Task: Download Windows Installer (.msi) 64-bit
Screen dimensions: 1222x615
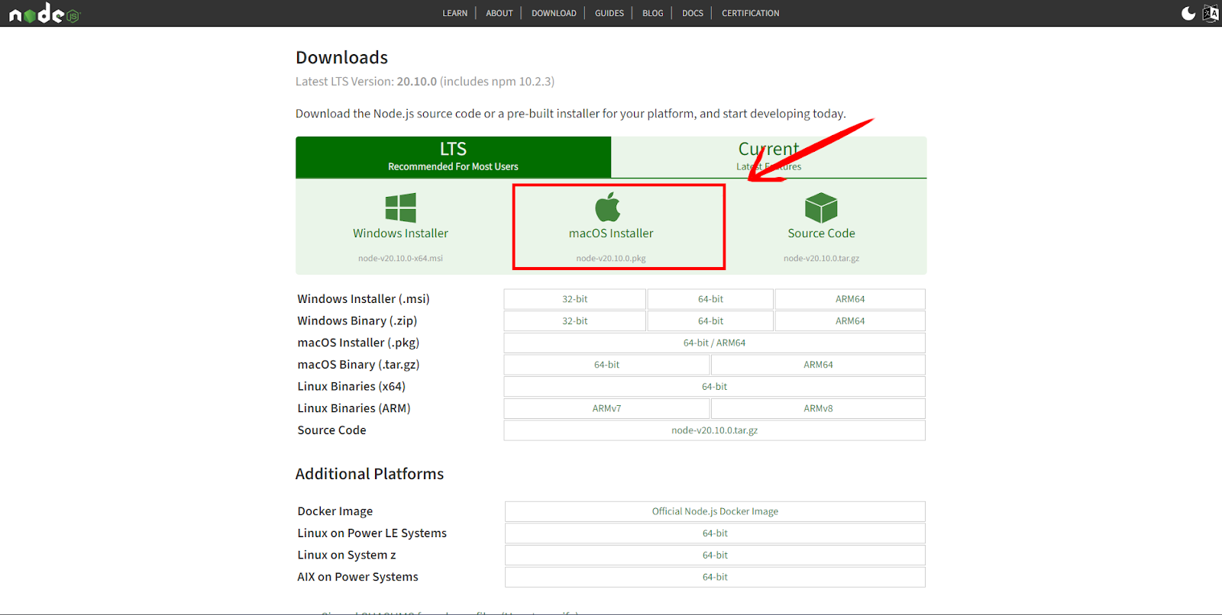Action: click(710, 299)
